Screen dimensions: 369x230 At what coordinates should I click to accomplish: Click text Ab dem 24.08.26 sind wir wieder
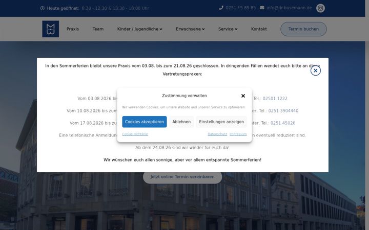182,148
